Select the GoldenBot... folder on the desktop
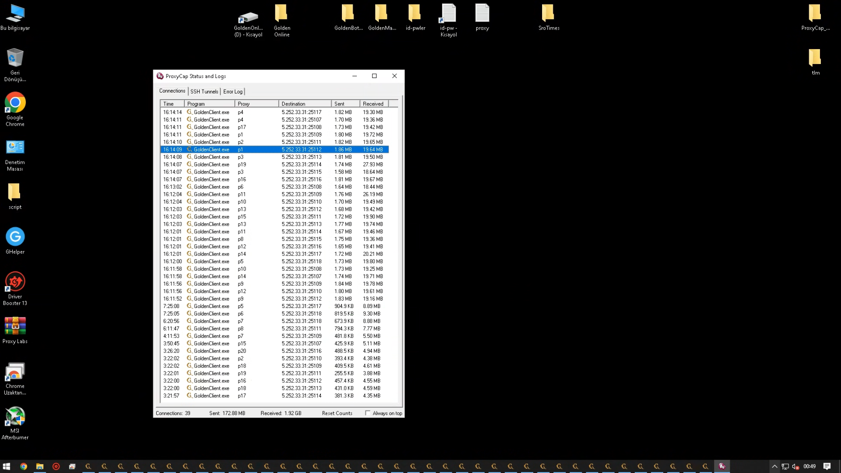This screenshot has height=473, width=841. [348, 18]
